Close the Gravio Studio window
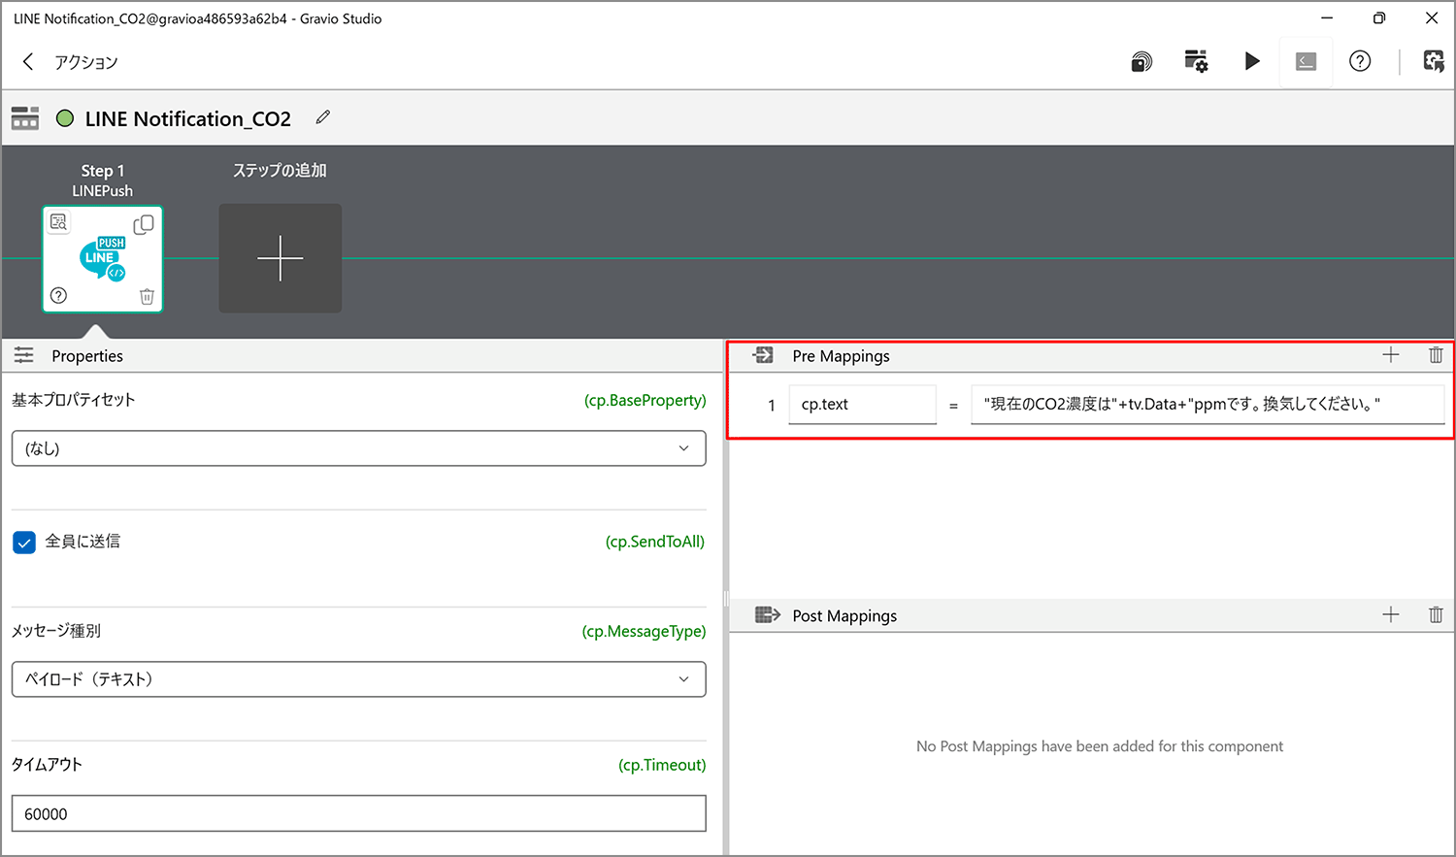Screen dimensions: 1456x857 click(1432, 17)
